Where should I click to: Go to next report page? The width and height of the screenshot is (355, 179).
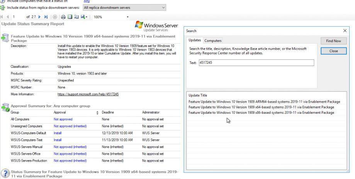[39, 17]
